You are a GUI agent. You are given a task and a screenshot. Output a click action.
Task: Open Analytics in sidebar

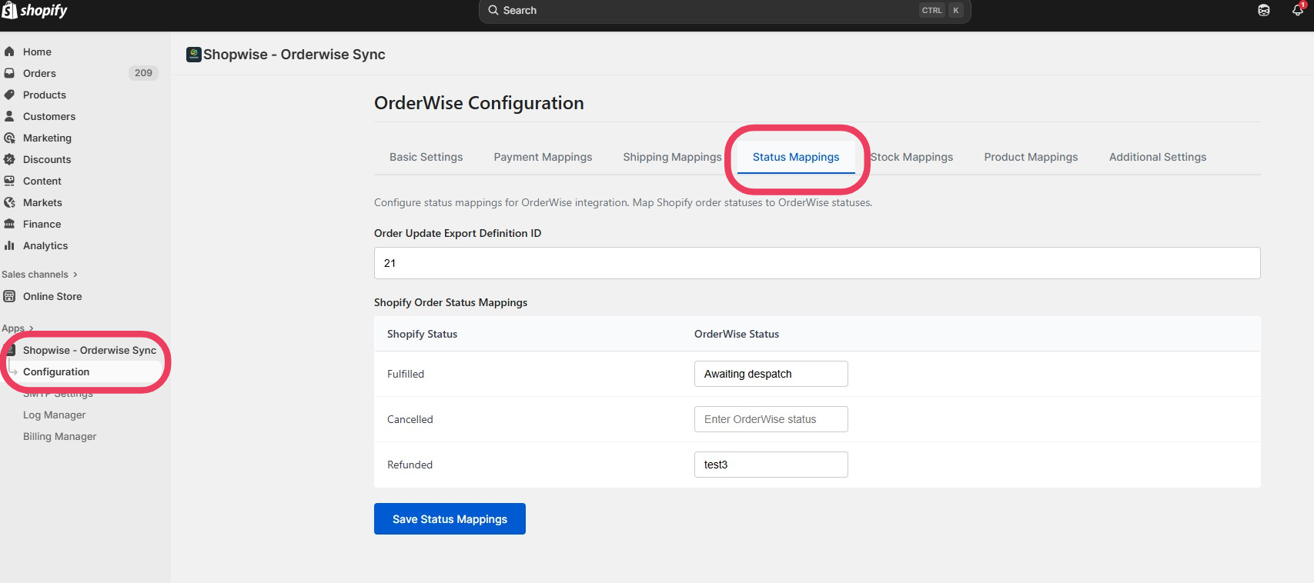coord(45,245)
